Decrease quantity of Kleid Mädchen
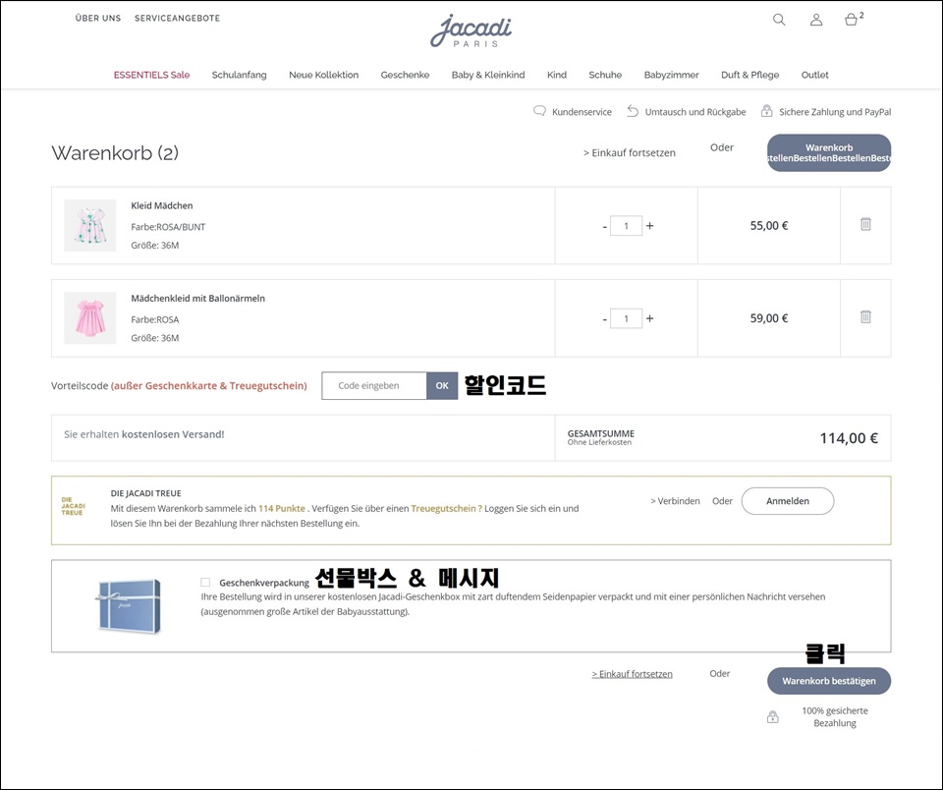The height and width of the screenshot is (790, 943). [604, 226]
